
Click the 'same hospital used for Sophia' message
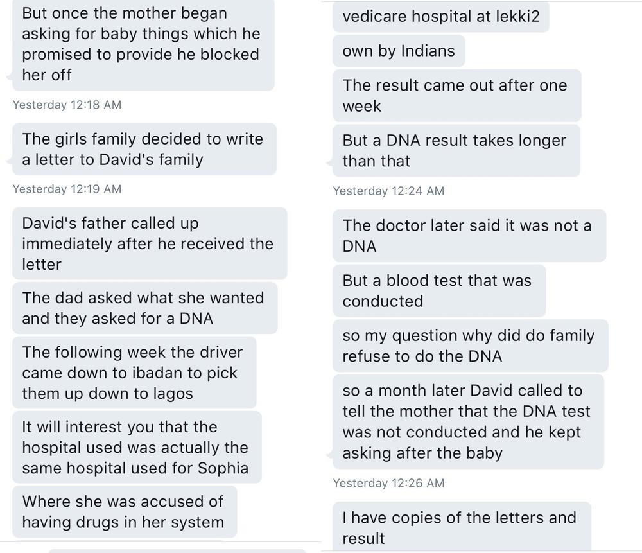pos(137,447)
